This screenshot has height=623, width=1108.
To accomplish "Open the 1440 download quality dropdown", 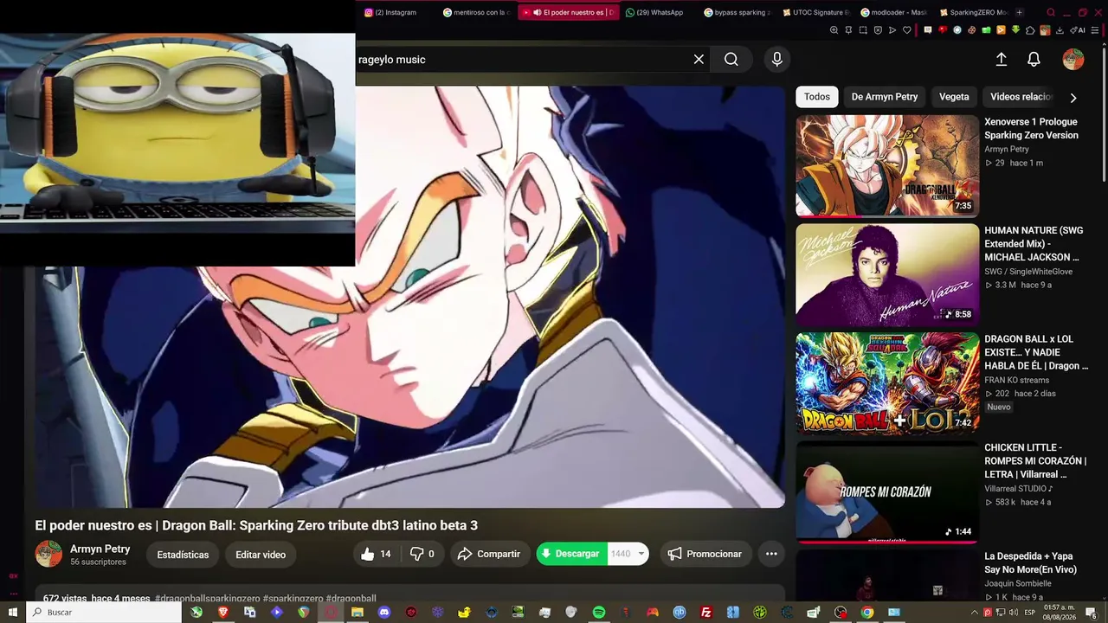I will (628, 554).
